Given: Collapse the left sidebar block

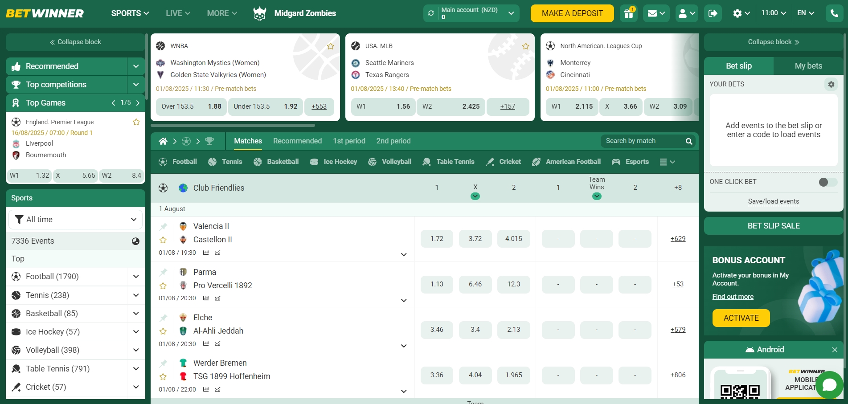Looking at the screenshot, I should click(75, 42).
